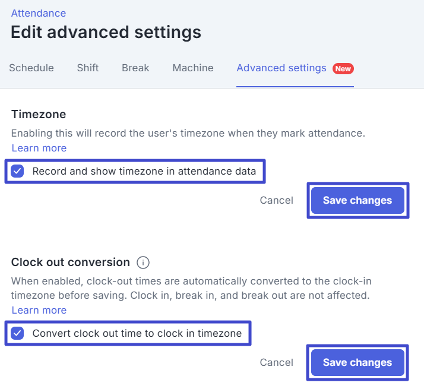Viewport: 424px width, 392px height.
Task: Follow the Attendance breadcrumb link
Action: 39,13
